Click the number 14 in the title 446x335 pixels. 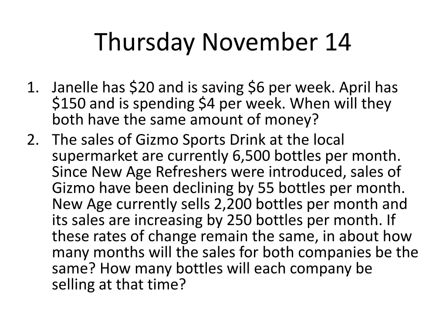(x=338, y=42)
